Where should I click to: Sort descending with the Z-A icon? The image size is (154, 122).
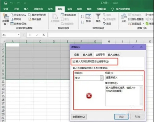[x=82, y=22]
